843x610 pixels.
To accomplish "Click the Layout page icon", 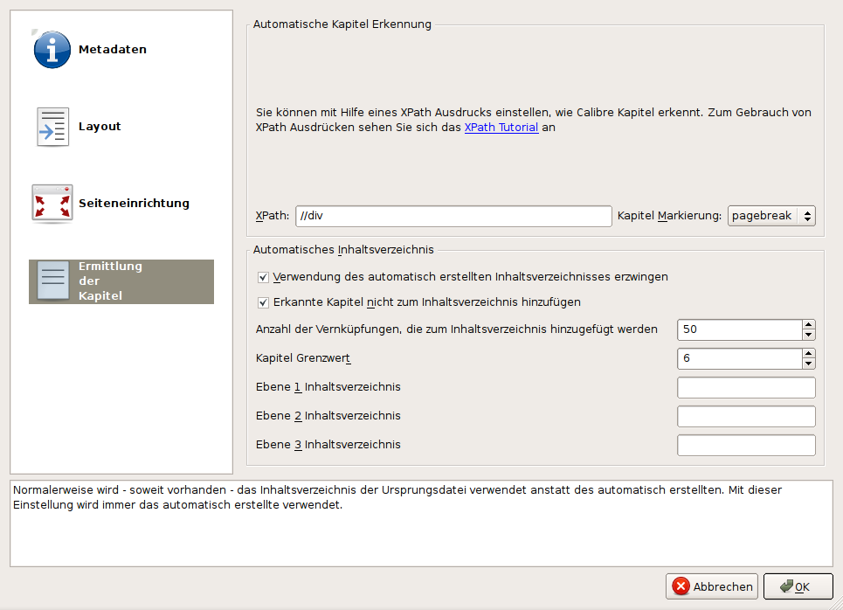I will [x=52, y=127].
